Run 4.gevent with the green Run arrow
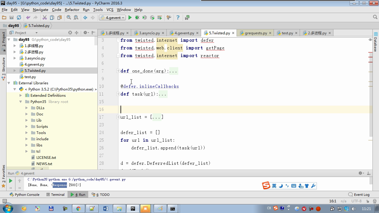The width and height of the screenshot is (379, 213). coord(130,18)
